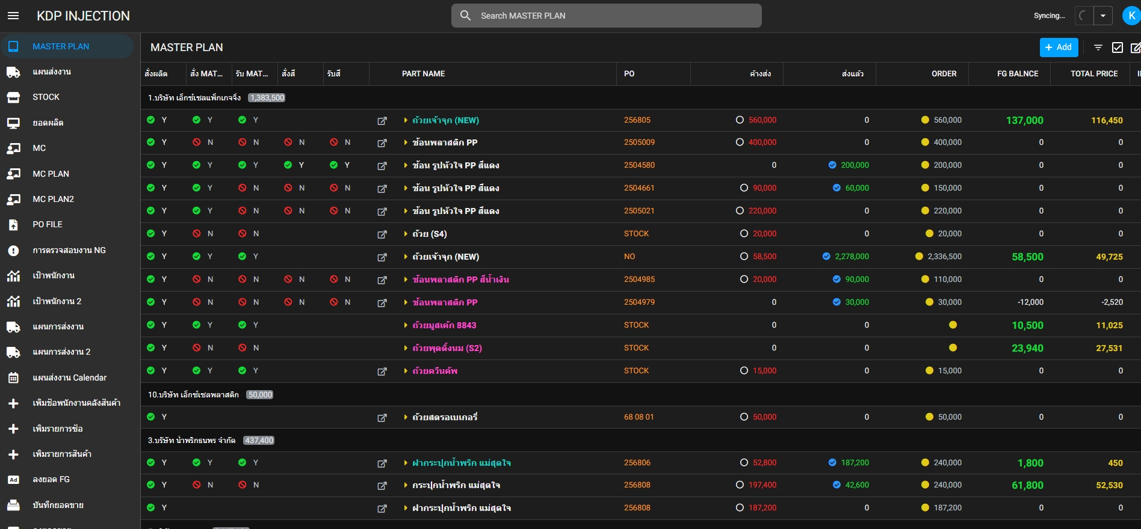The width and height of the screenshot is (1141, 529).
Task: Open external link icon for PO 68 08 01 row
Action: click(382, 418)
